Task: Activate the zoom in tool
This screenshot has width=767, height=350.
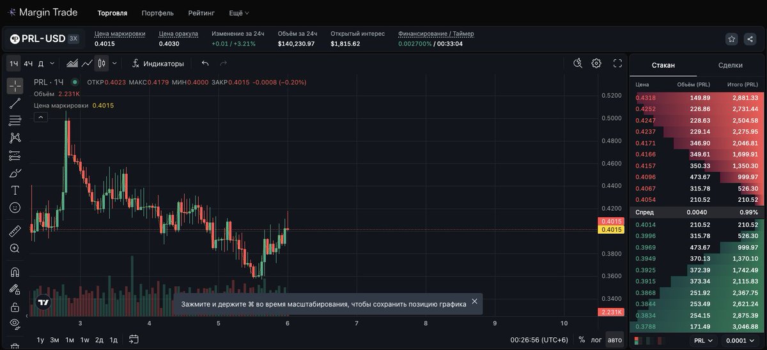Action: 15,248
